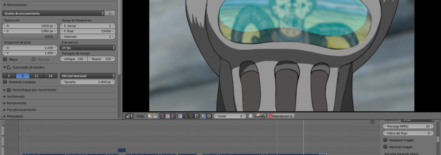Toggle ghost frames overlay icon
Screen dimensions: 441x155
[x=250, y=116]
